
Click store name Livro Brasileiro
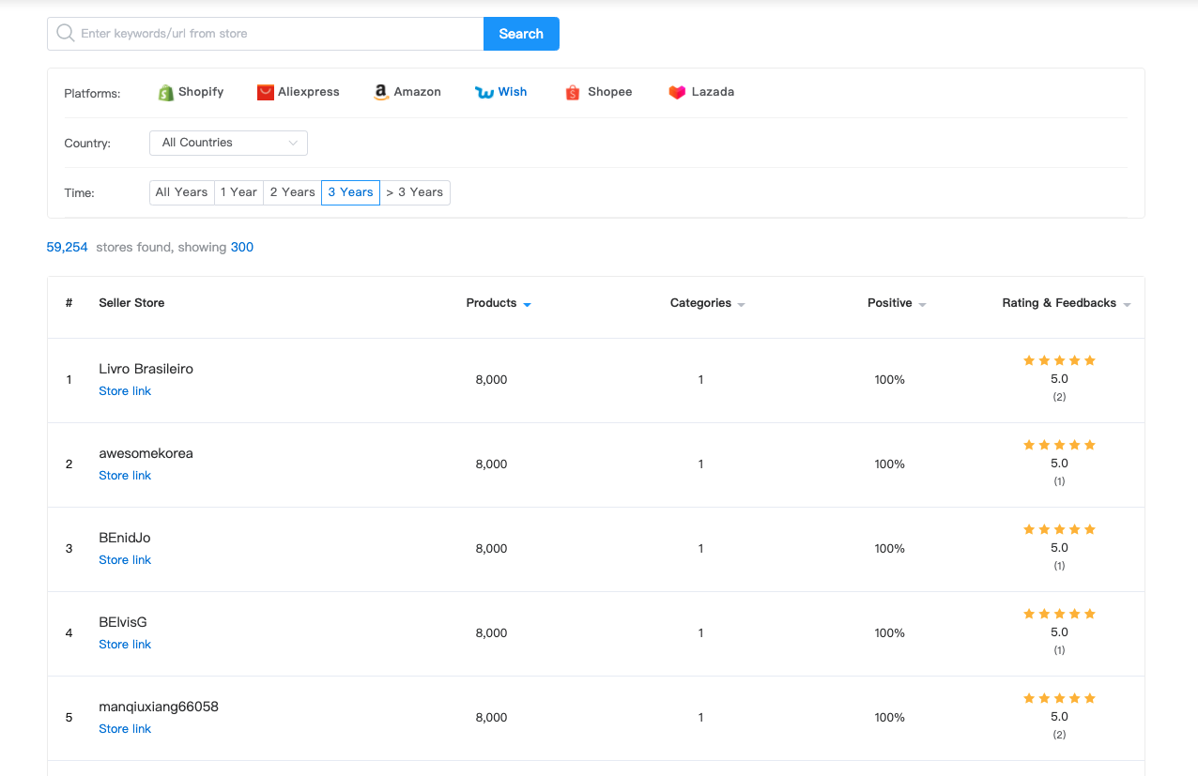(146, 369)
